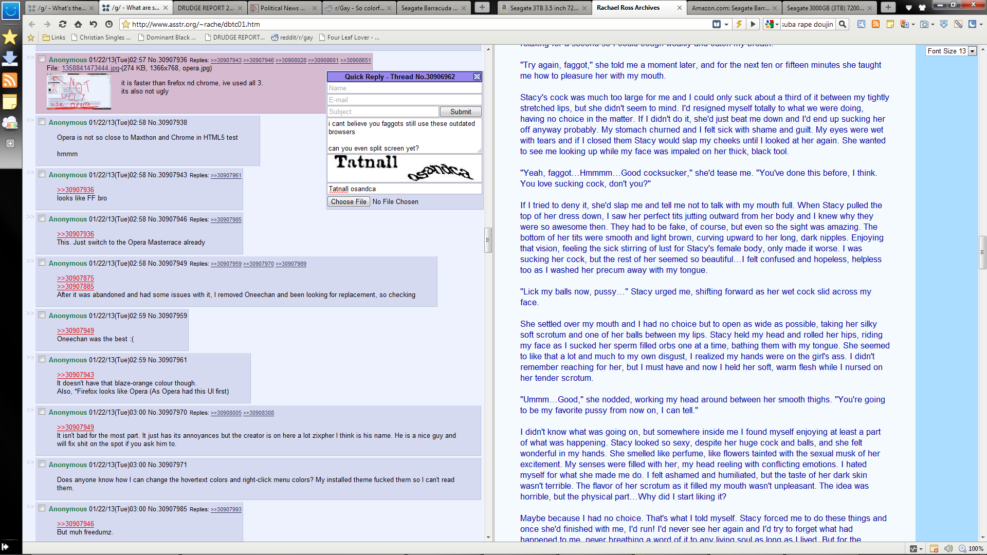Click the search magnifier button

click(843, 24)
